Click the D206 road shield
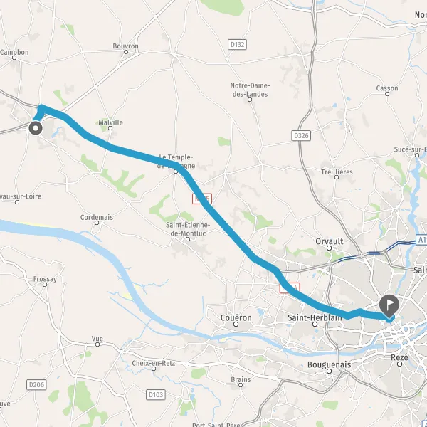 tap(36, 385)
